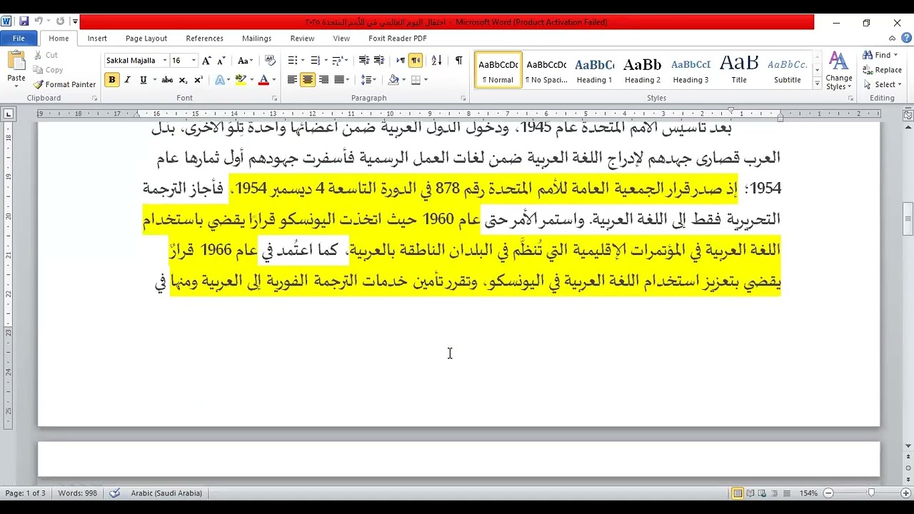Align text right

point(323,80)
